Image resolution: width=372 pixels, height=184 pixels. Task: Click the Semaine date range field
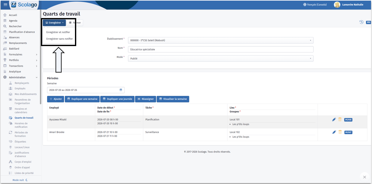[86, 90]
